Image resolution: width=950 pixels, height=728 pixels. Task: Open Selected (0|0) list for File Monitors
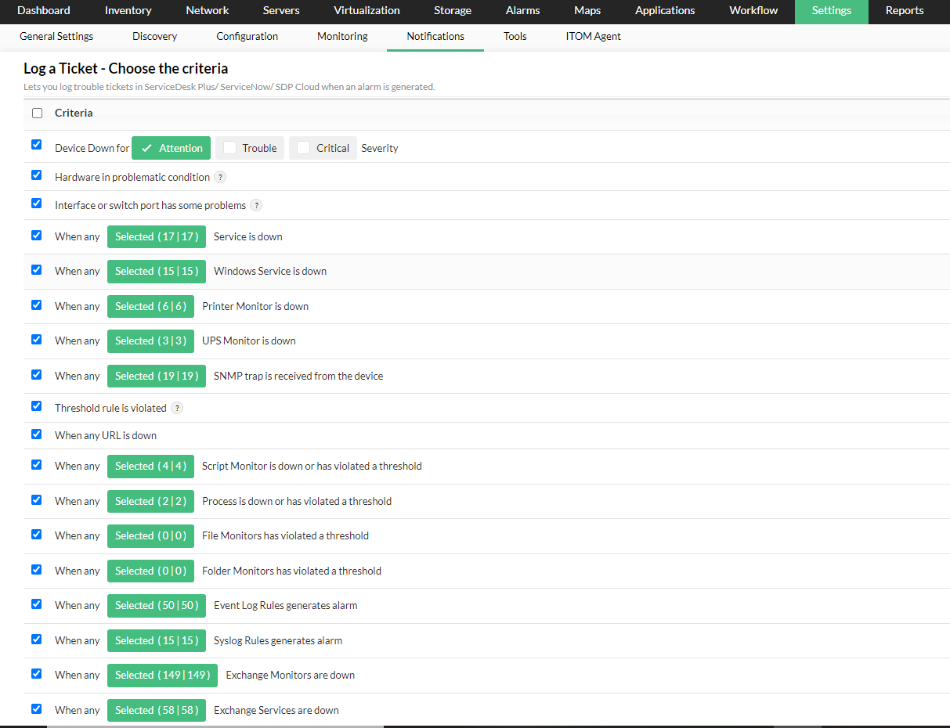pyautogui.click(x=150, y=535)
